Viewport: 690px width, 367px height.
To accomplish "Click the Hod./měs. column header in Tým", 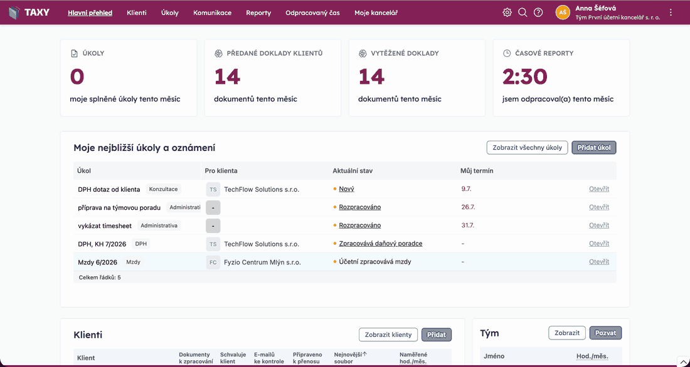I will click(x=592, y=356).
